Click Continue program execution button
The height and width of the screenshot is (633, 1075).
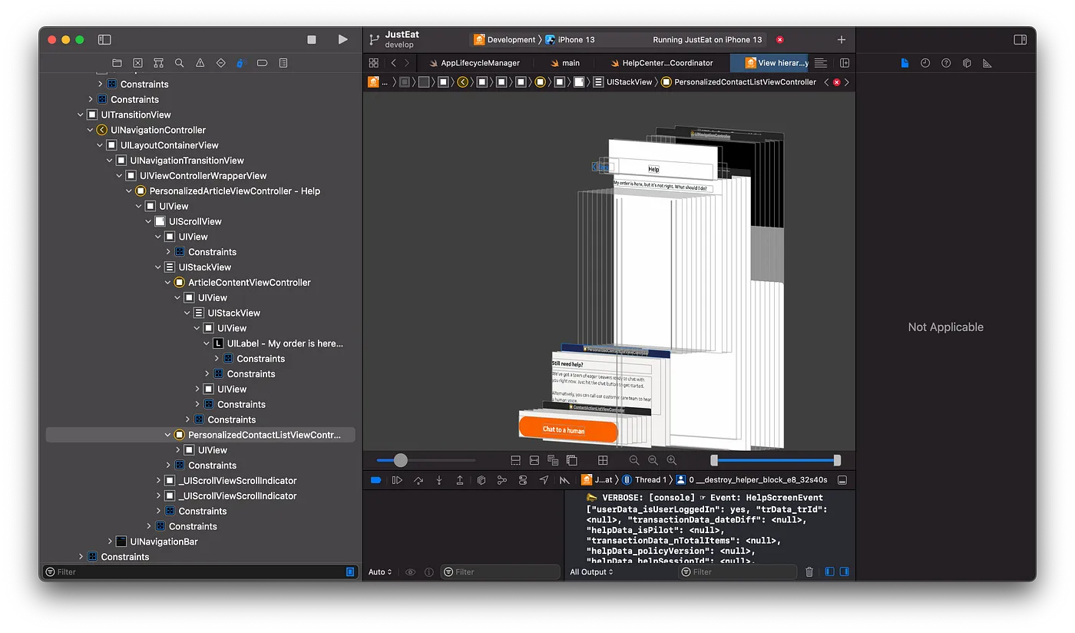[x=397, y=480]
